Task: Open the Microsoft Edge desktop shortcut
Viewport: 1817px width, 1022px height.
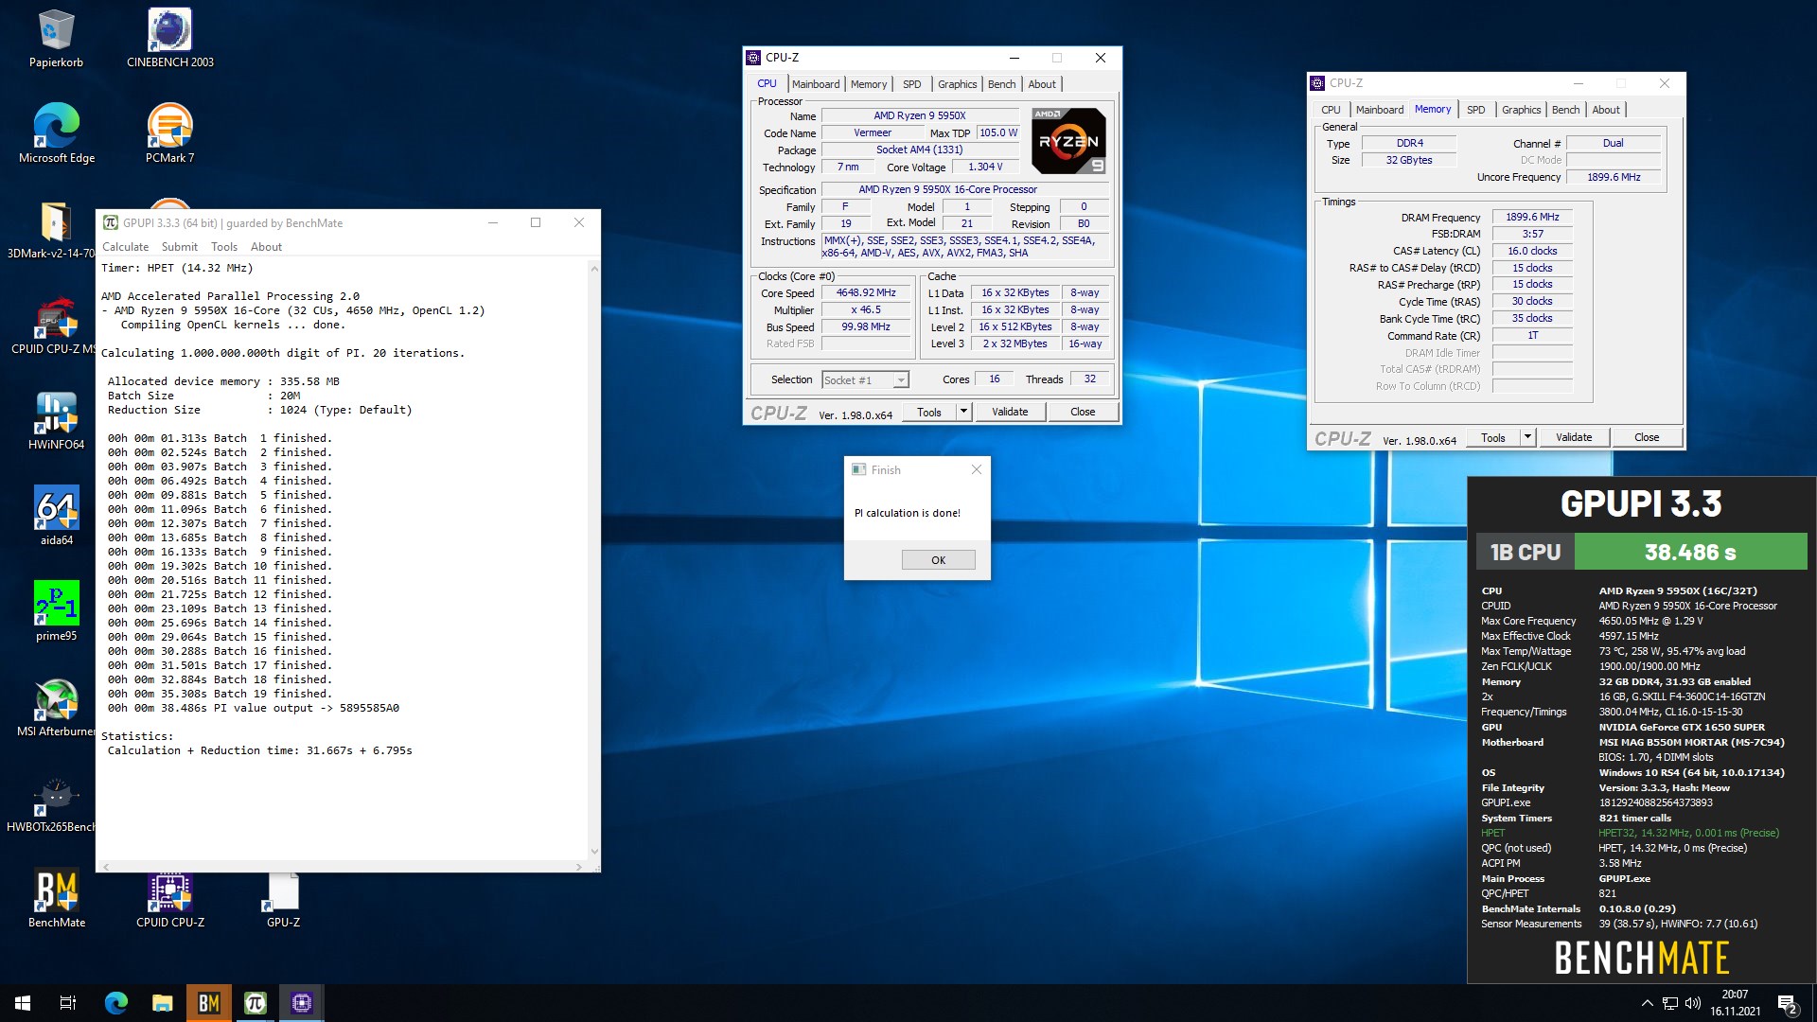Action: click(x=56, y=133)
